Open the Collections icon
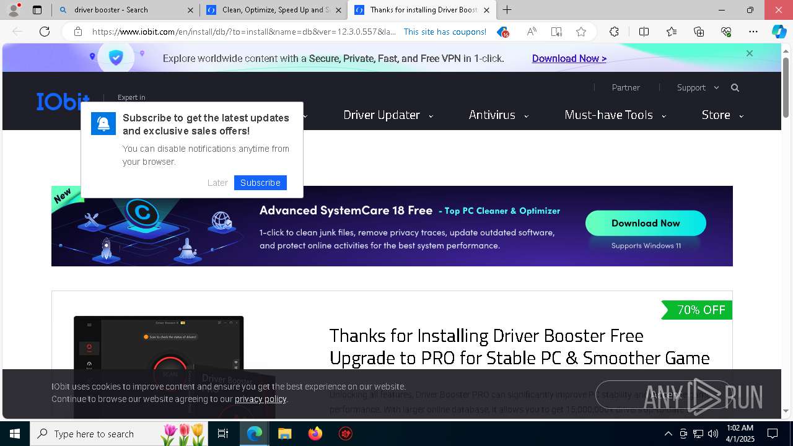The image size is (793, 446). (x=699, y=32)
